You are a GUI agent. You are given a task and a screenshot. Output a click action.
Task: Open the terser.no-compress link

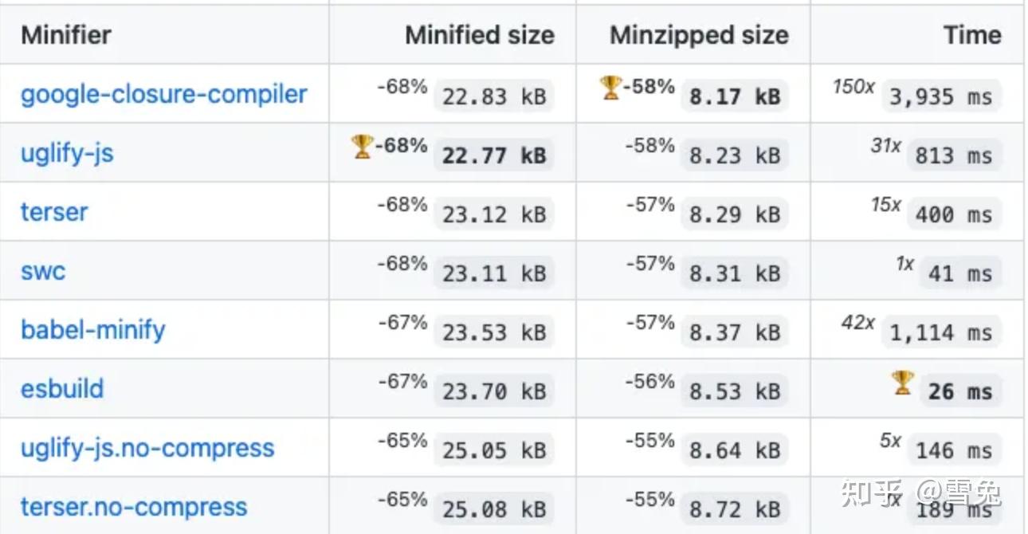(x=134, y=507)
